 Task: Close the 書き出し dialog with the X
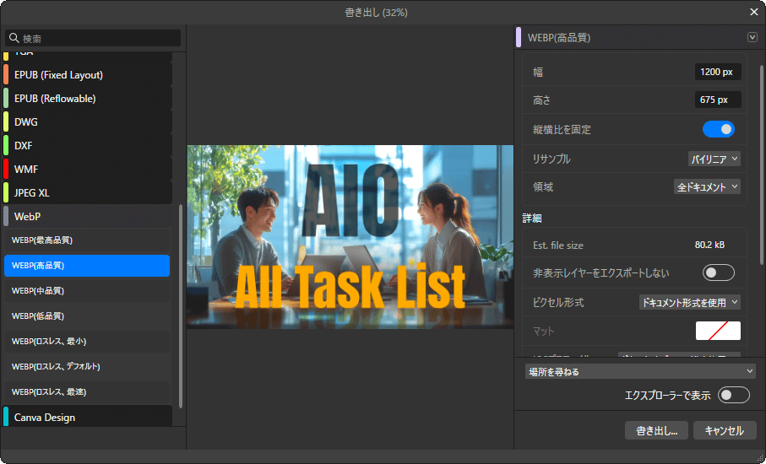click(x=753, y=12)
